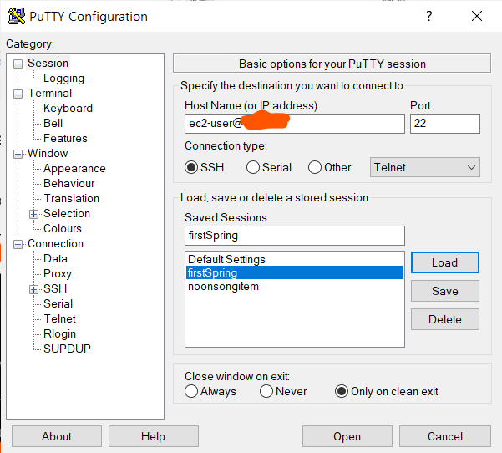Open the Bell settings category
502x453 pixels.
pos(53,124)
